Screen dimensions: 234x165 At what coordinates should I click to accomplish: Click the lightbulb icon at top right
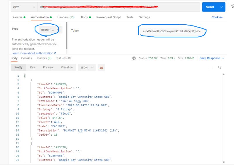[x=232, y=6]
